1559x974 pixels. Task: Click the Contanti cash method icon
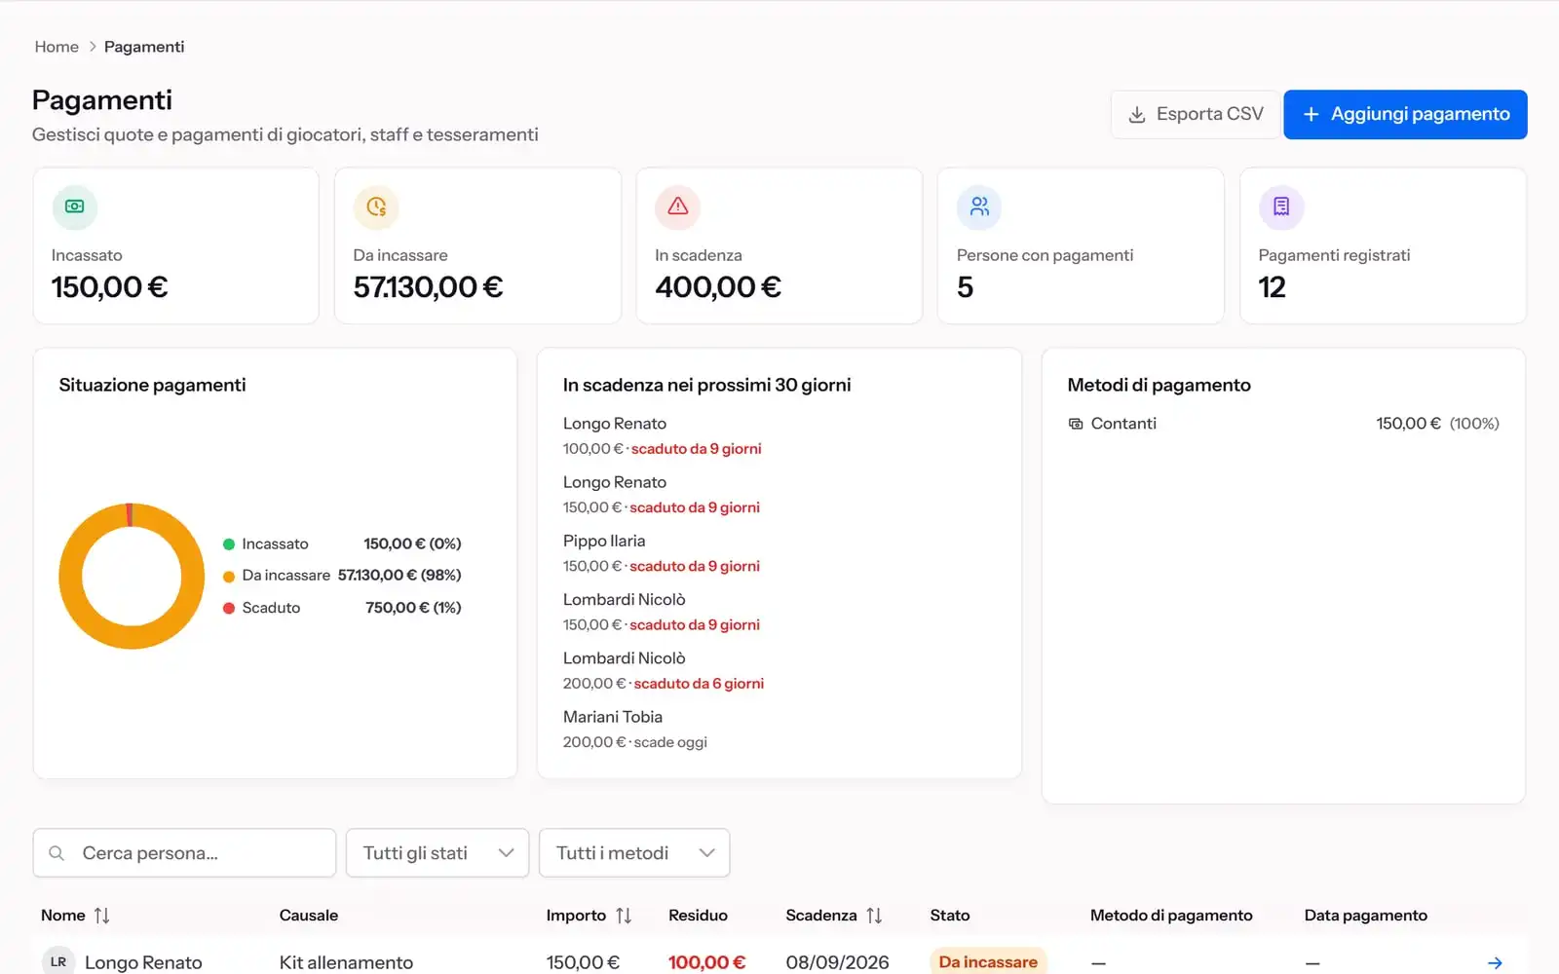tap(1076, 424)
